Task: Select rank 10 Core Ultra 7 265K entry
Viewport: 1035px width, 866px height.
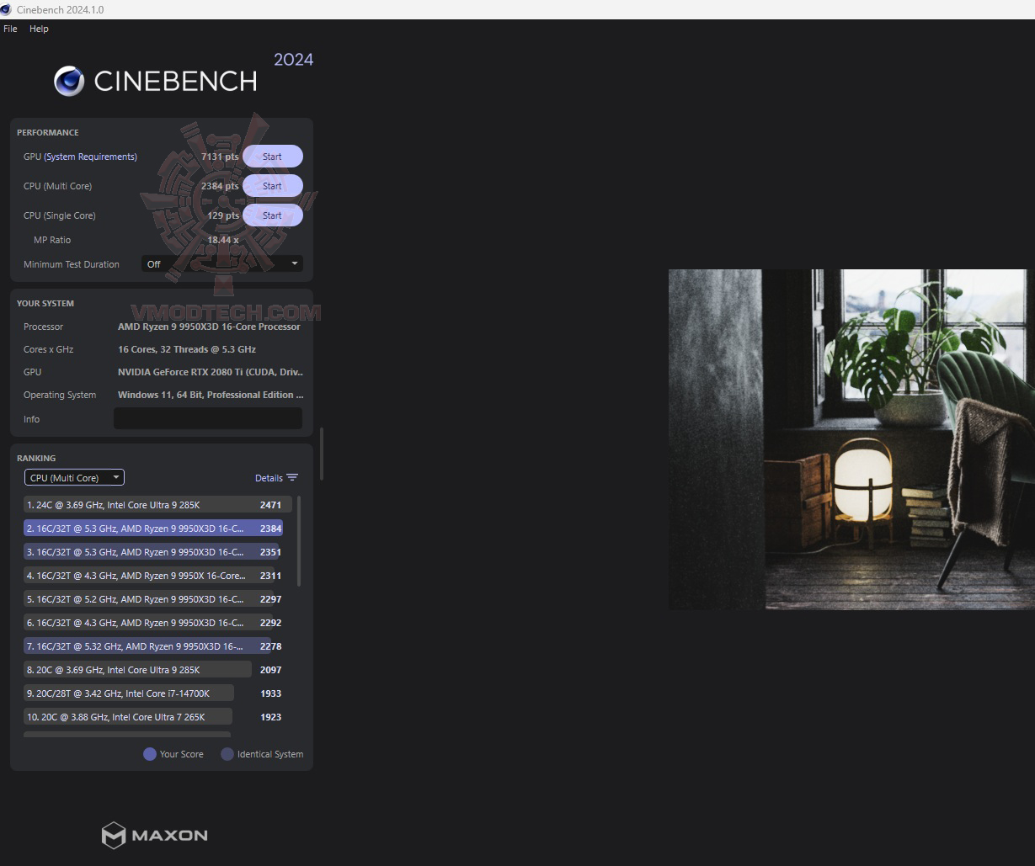Action: coord(152,717)
